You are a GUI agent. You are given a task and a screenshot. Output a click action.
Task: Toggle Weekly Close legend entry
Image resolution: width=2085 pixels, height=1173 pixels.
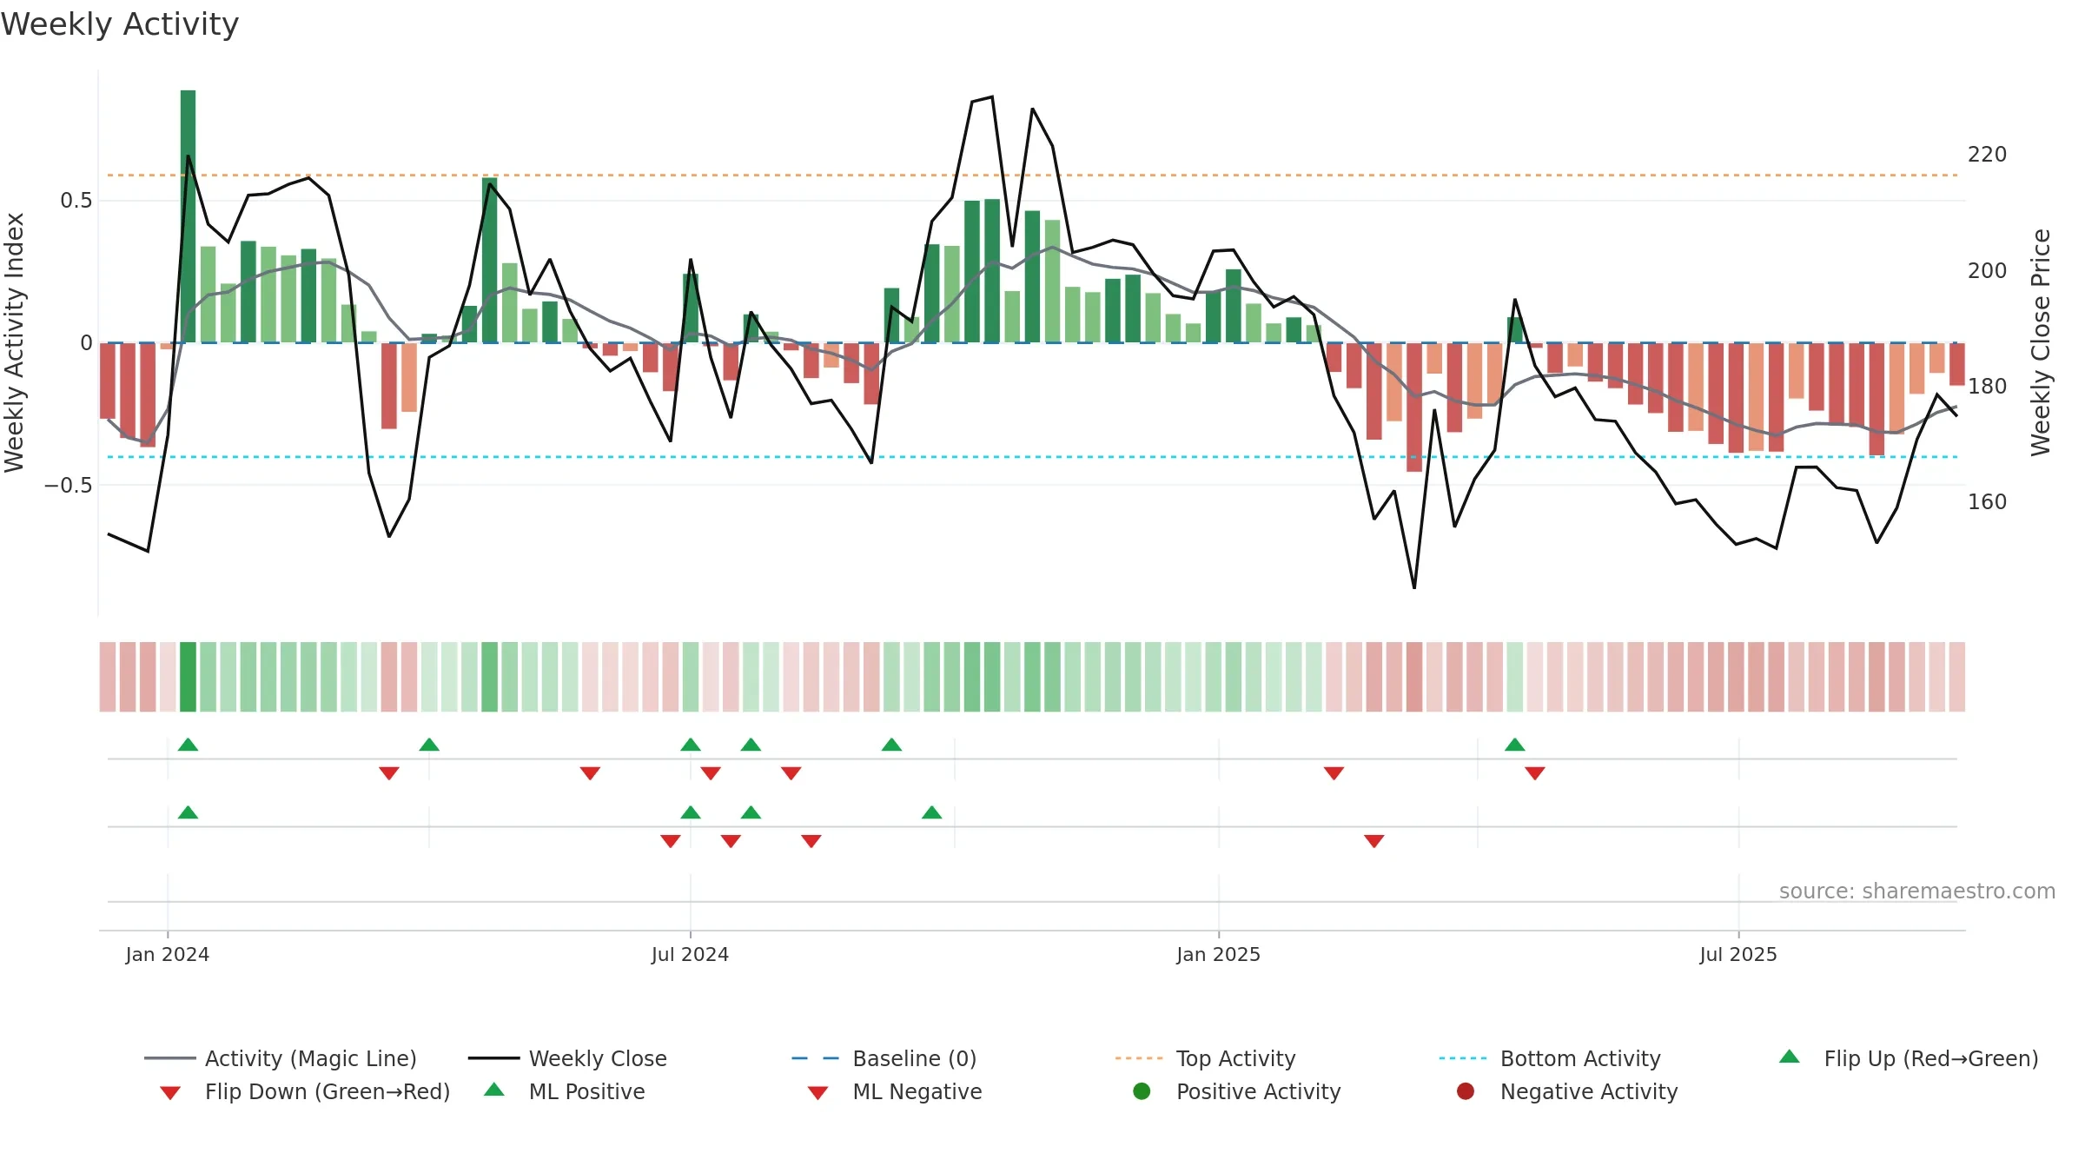(567, 1058)
